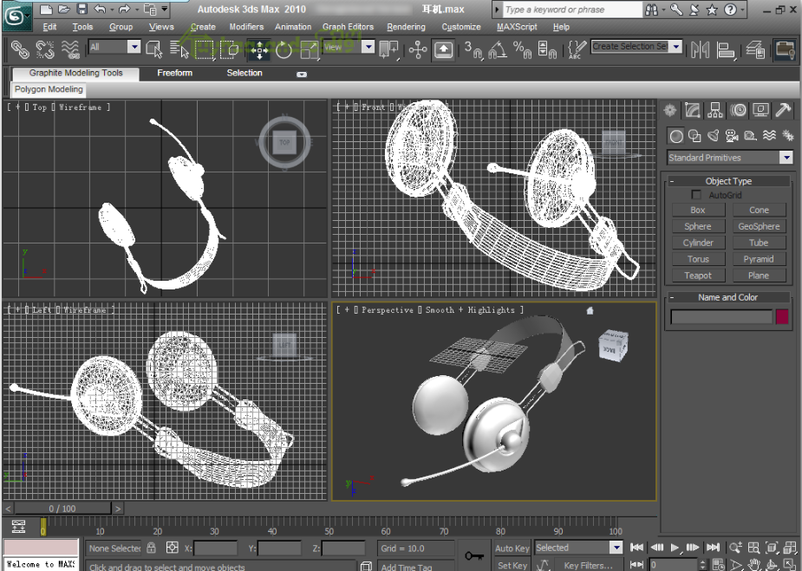Create a Teapot primitive
Image resolution: width=802 pixels, height=571 pixels.
pos(698,276)
